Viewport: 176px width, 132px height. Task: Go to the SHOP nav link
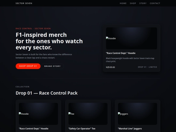coord(133,3)
